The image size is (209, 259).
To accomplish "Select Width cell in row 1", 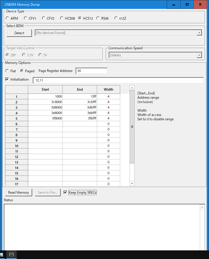I will [x=109, y=96].
